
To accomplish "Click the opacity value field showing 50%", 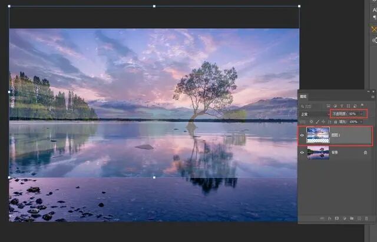I will pyautogui.click(x=353, y=114).
